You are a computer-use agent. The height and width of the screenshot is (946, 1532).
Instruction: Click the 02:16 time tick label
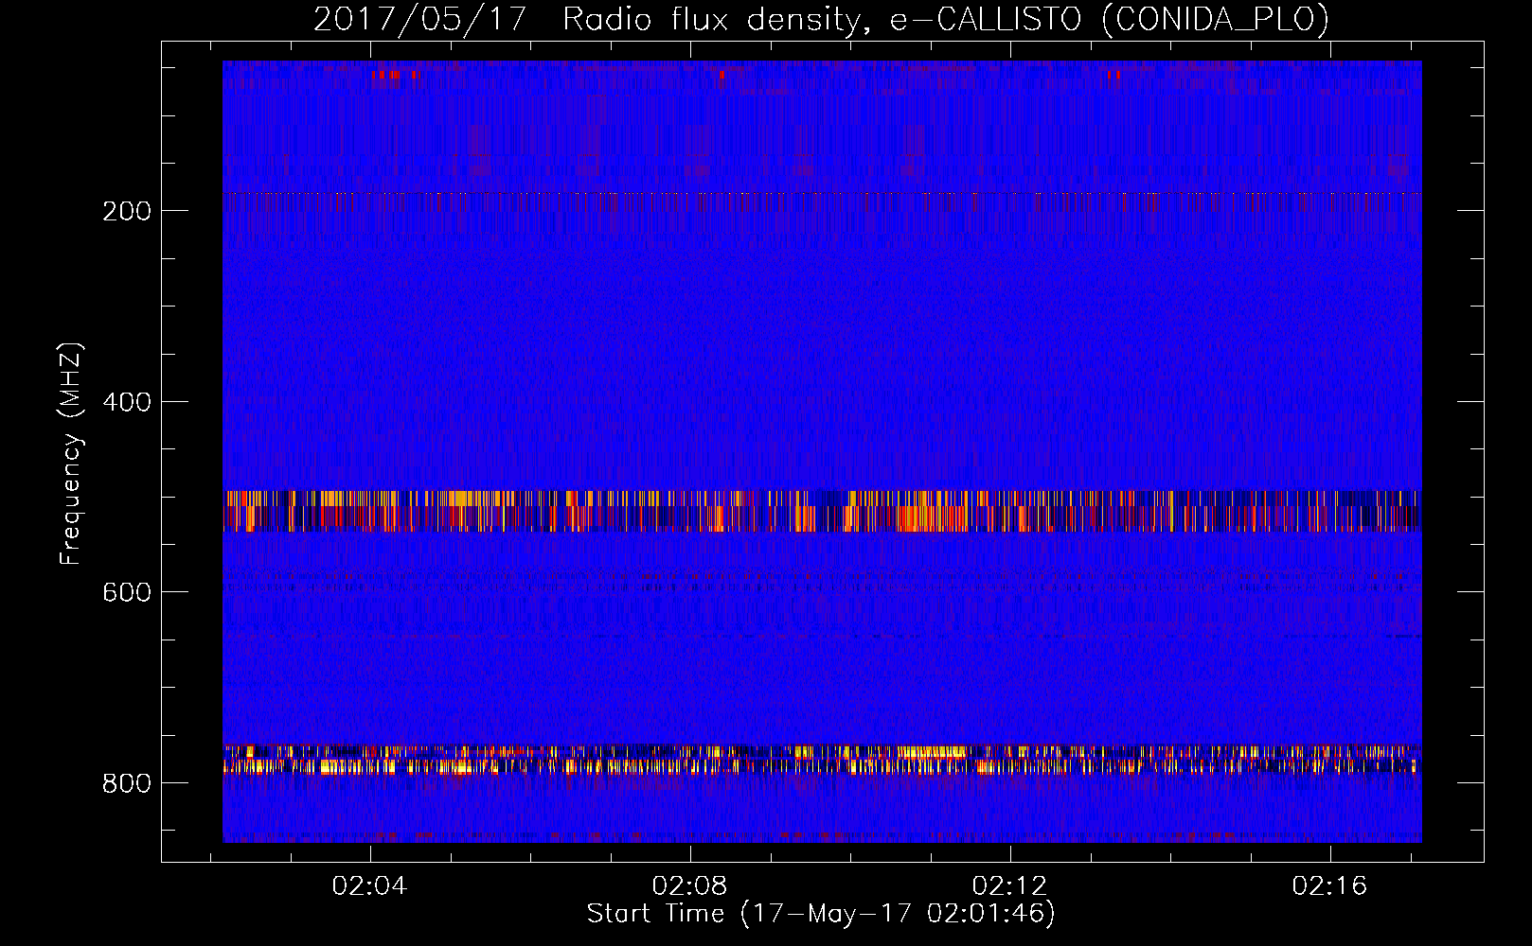[1329, 885]
